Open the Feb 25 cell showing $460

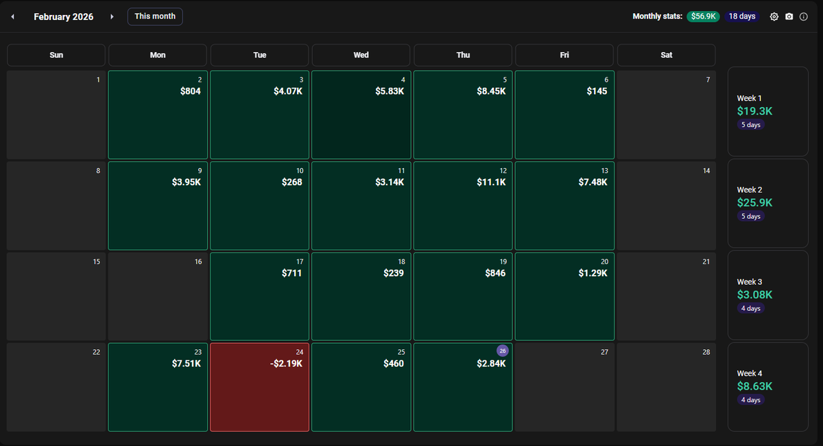pyautogui.click(x=361, y=388)
